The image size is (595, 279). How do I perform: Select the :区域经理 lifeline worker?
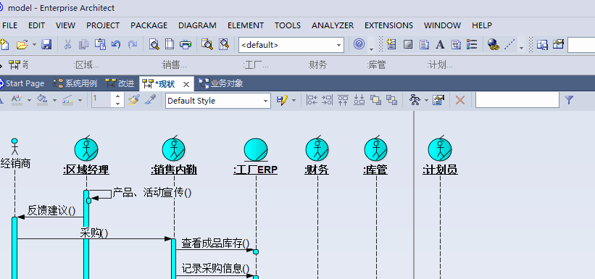tap(86, 156)
